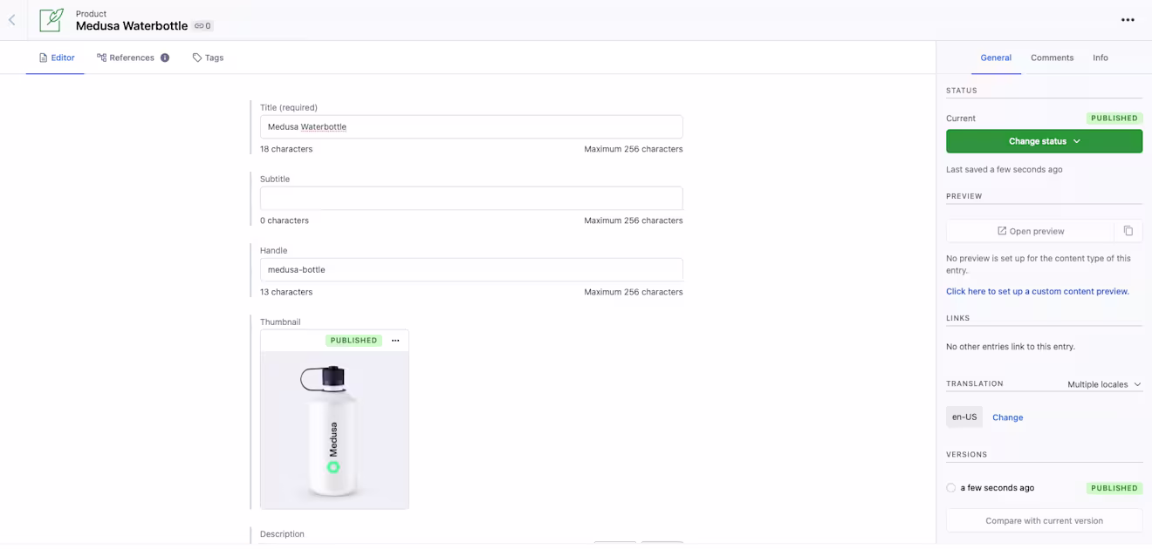Click the custom content preview setup link
The height and width of the screenshot is (549, 1152).
tap(1038, 291)
